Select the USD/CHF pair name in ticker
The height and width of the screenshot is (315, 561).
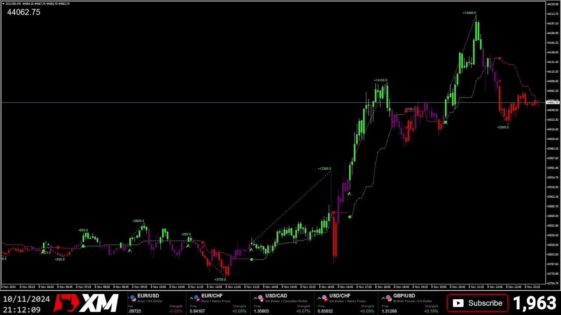point(340,296)
